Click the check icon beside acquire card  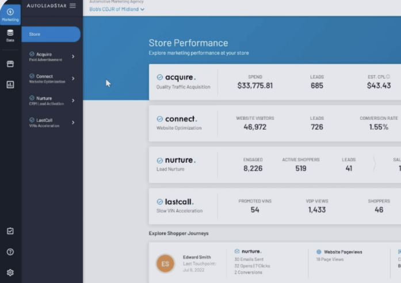click(159, 77)
